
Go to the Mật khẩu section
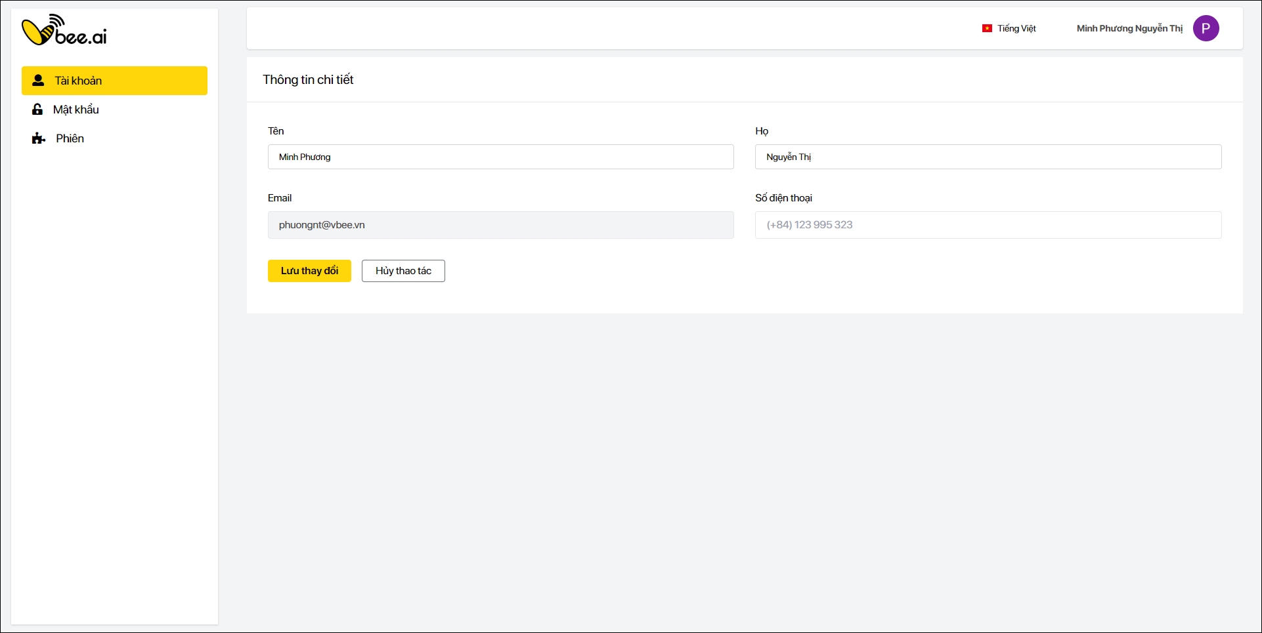76,110
